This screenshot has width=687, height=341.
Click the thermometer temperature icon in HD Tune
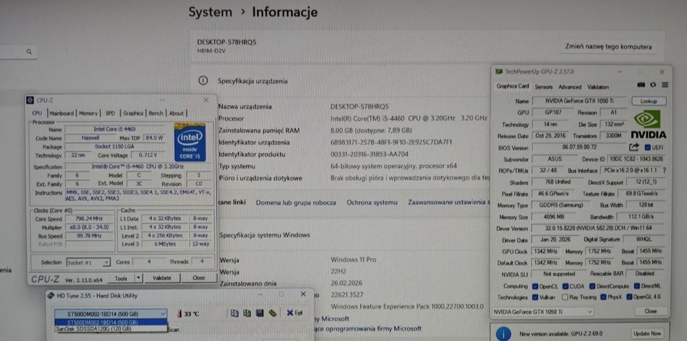click(179, 314)
